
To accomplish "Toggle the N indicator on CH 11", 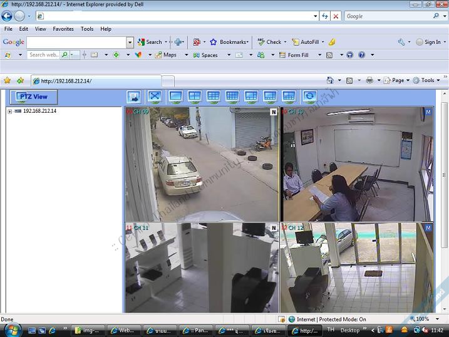I will (273, 228).
